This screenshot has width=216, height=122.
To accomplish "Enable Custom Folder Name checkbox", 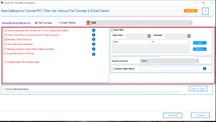I will [113, 69].
